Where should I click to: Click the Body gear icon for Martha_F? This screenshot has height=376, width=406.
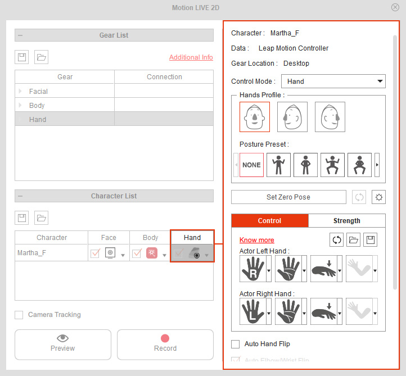152,253
